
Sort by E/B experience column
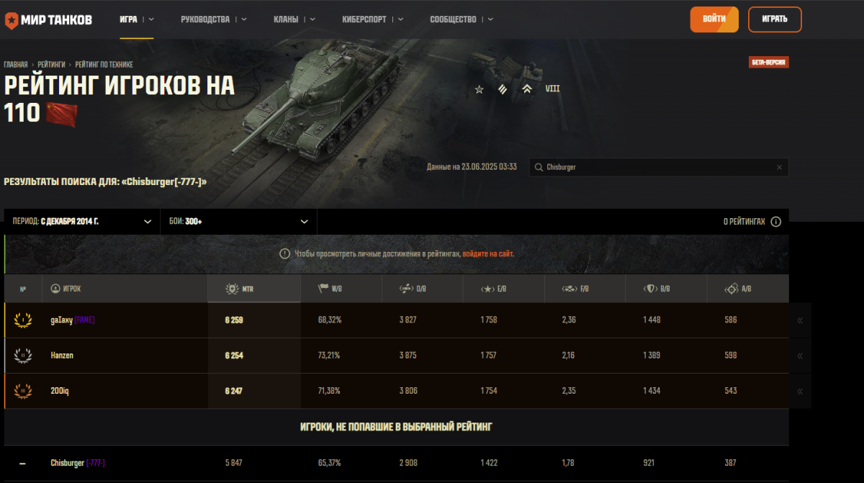click(504, 289)
